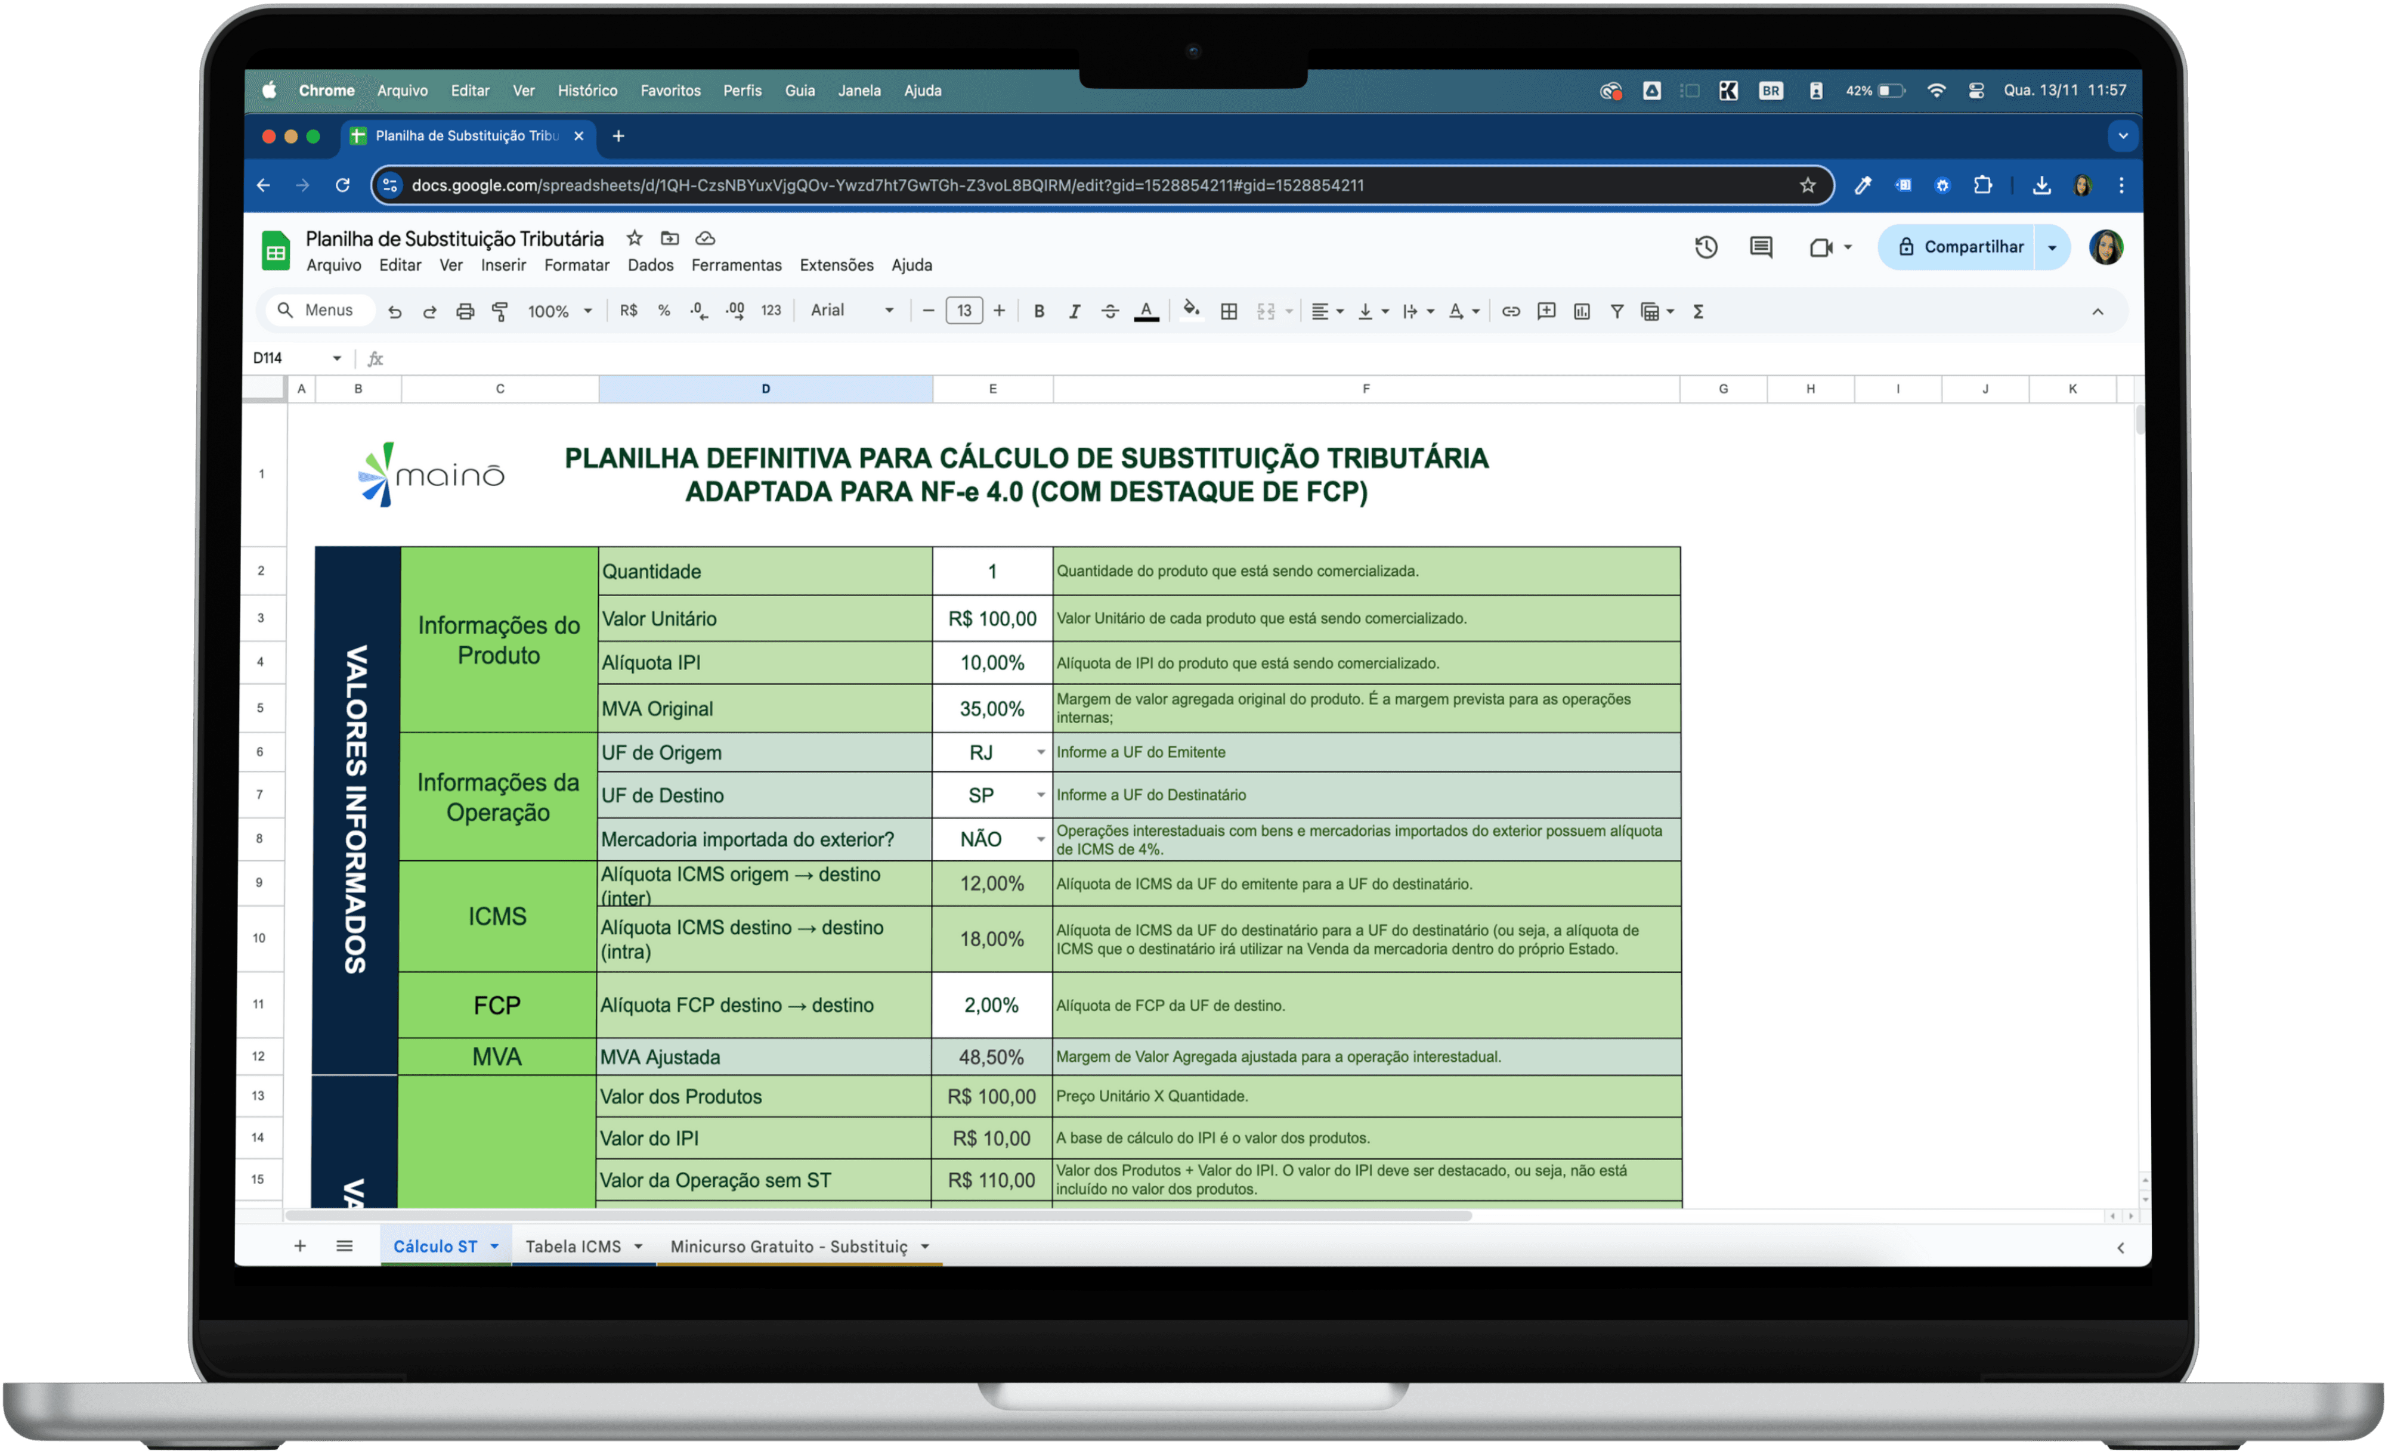Increase decimal places icon
This screenshot has width=2385, height=1451.
pyautogui.click(x=735, y=311)
